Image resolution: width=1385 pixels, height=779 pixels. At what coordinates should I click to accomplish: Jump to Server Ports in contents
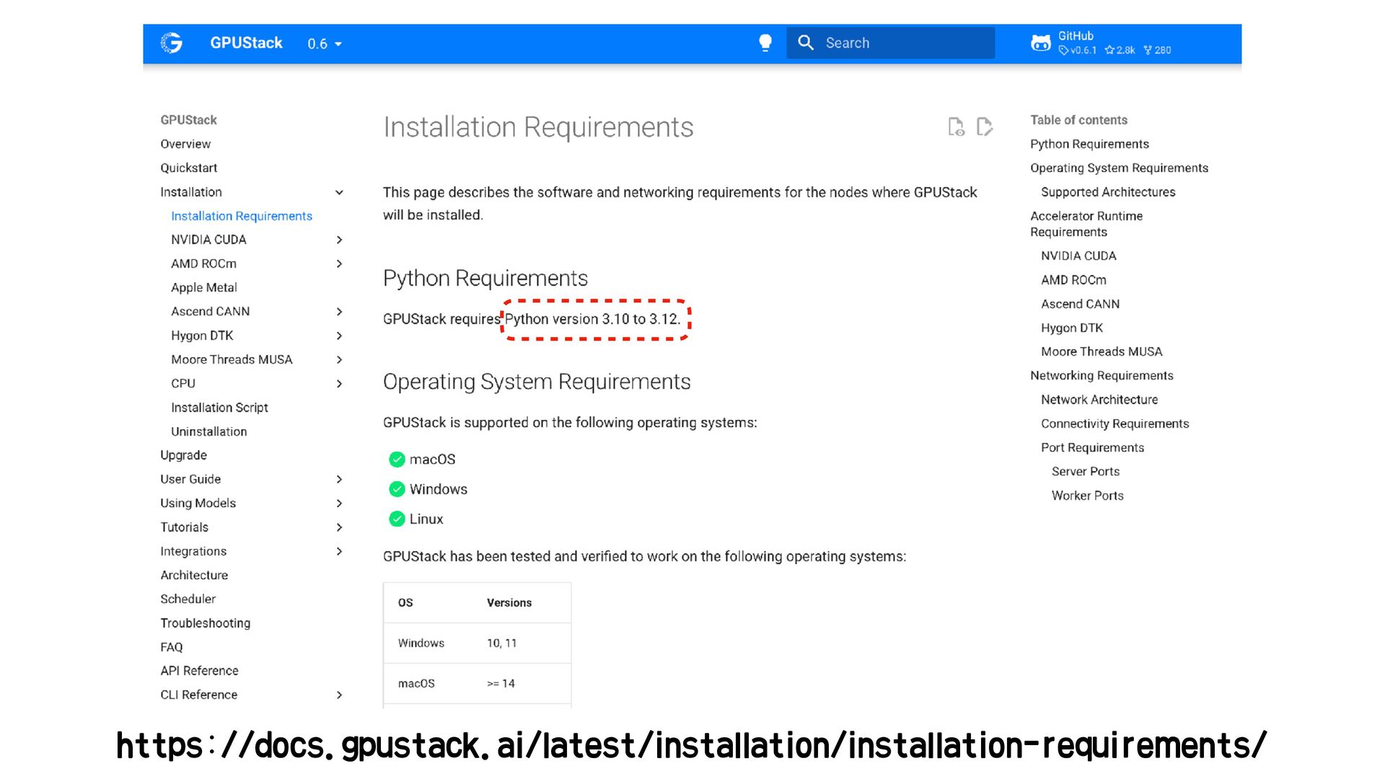tap(1086, 472)
